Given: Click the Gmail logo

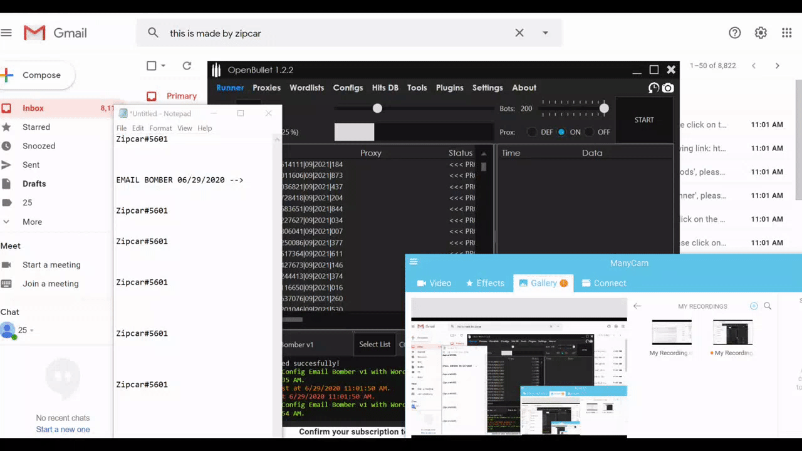Looking at the screenshot, I should coord(55,33).
